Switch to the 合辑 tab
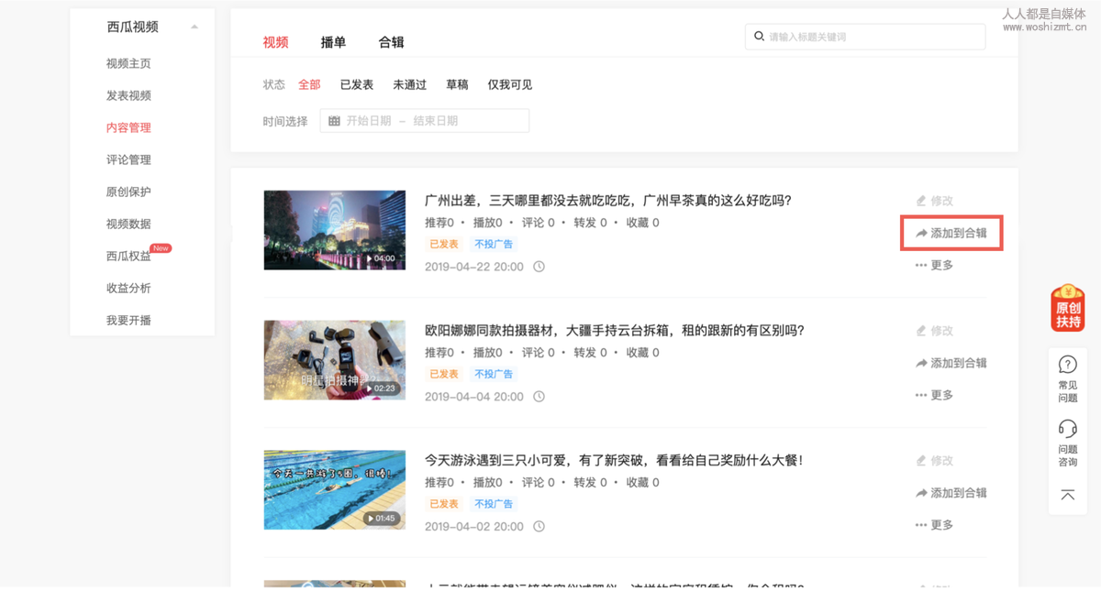This screenshot has width=1101, height=591. coord(391,42)
